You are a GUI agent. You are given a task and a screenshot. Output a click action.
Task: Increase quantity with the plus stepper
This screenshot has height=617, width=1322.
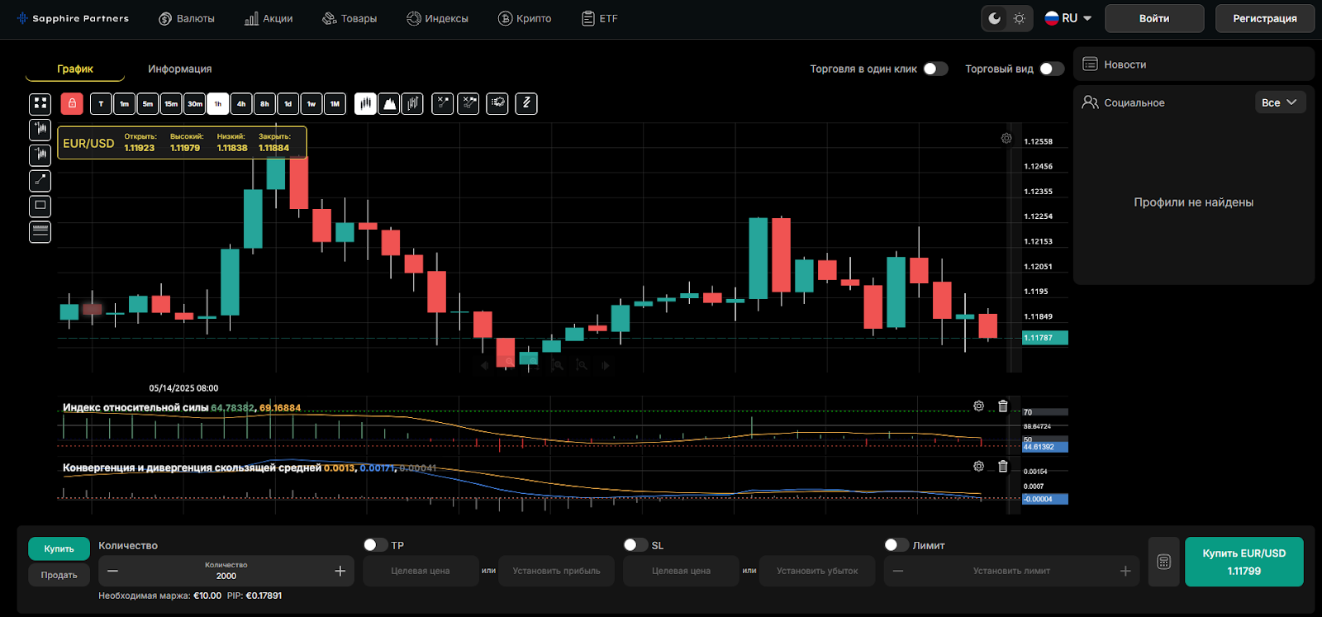340,571
